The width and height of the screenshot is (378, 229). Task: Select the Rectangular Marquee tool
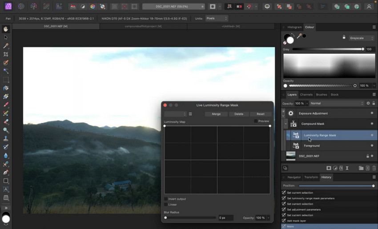[6, 80]
